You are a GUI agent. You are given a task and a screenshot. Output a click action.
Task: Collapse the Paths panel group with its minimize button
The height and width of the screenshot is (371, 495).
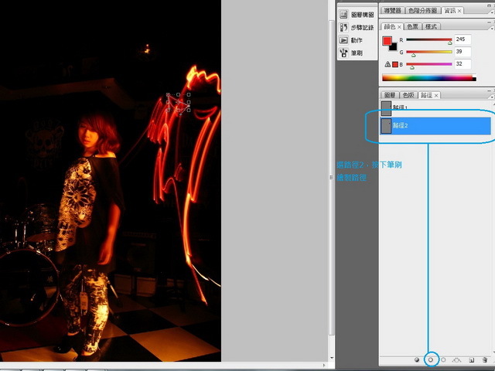click(x=489, y=90)
